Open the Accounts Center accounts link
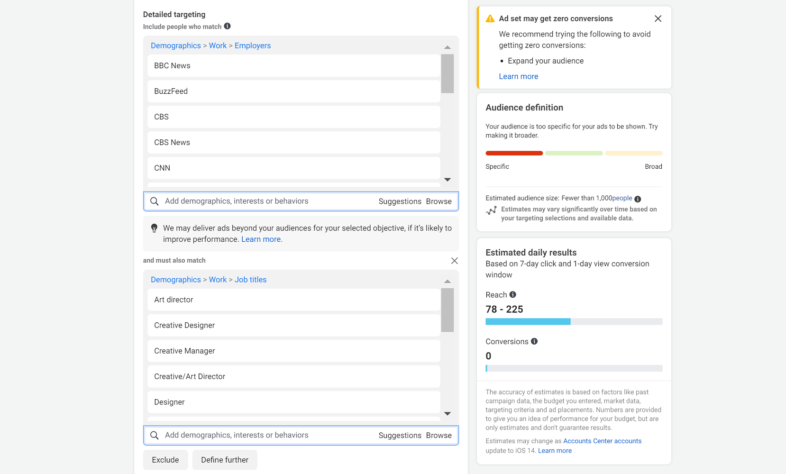The image size is (786, 474). pyautogui.click(x=602, y=441)
